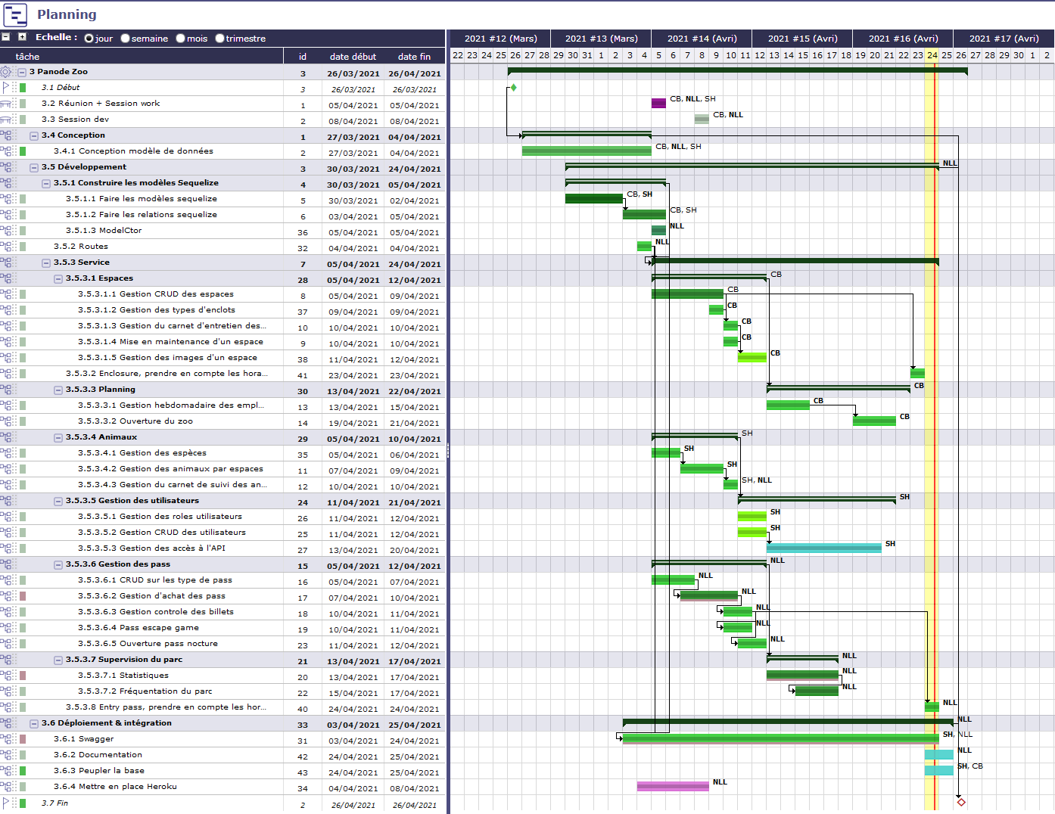The image size is (1055, 814).
Task: Collapse the 3.5.3 Service group
Action: coord(46,263)
